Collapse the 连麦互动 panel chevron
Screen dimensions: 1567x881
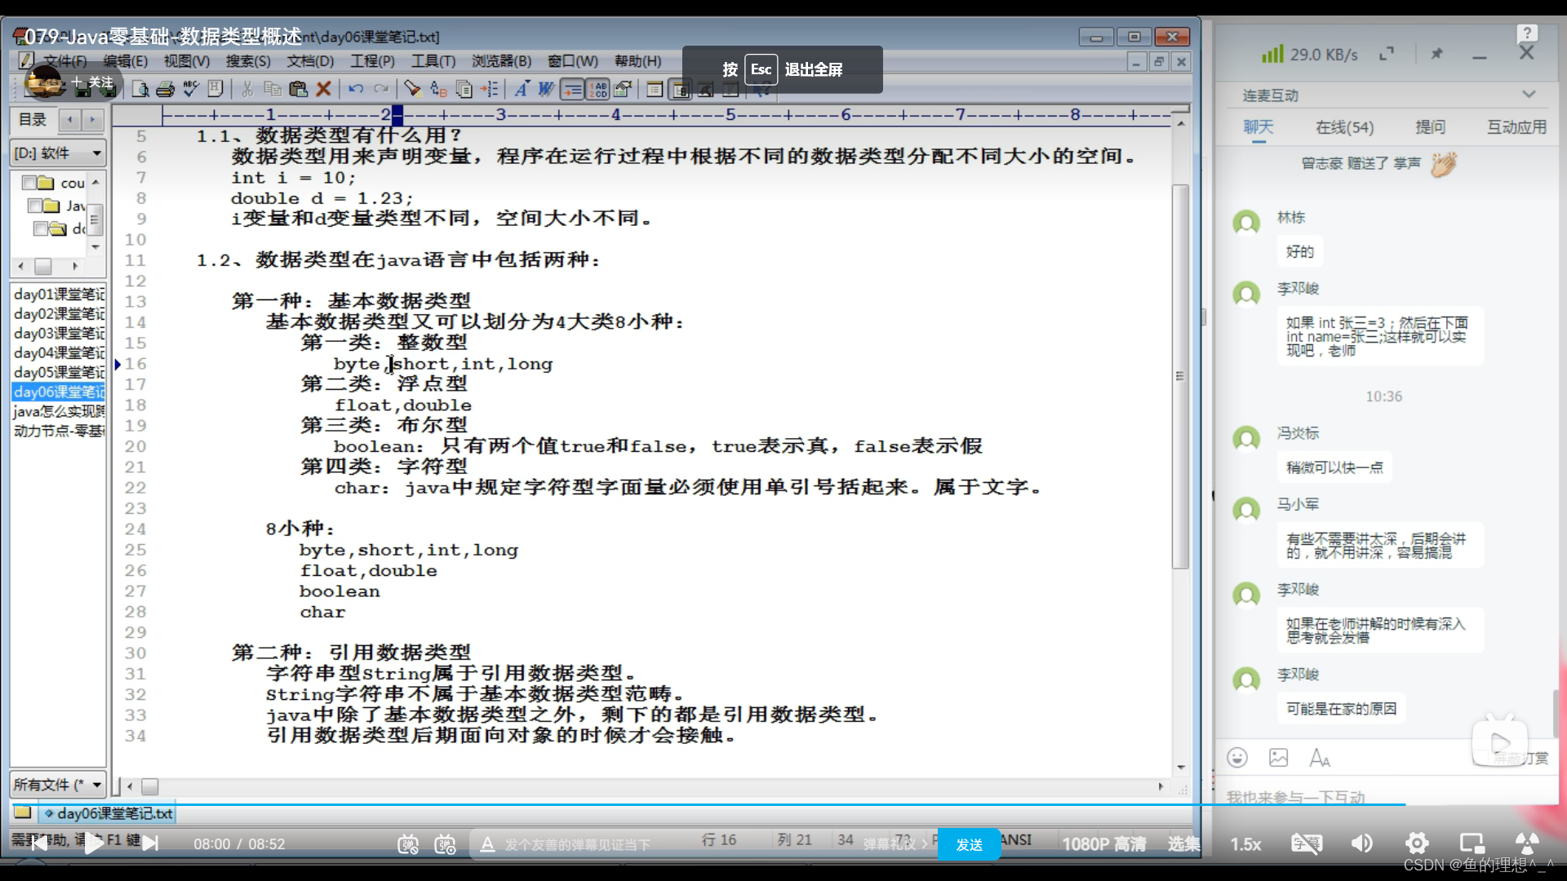click(1529, 95)
